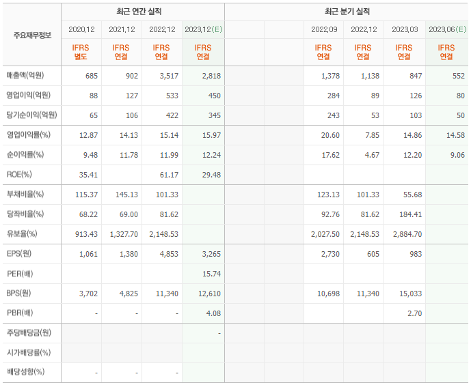Select the net income value 422
This screenshot has height=385, width=471.
coord(172,115)
